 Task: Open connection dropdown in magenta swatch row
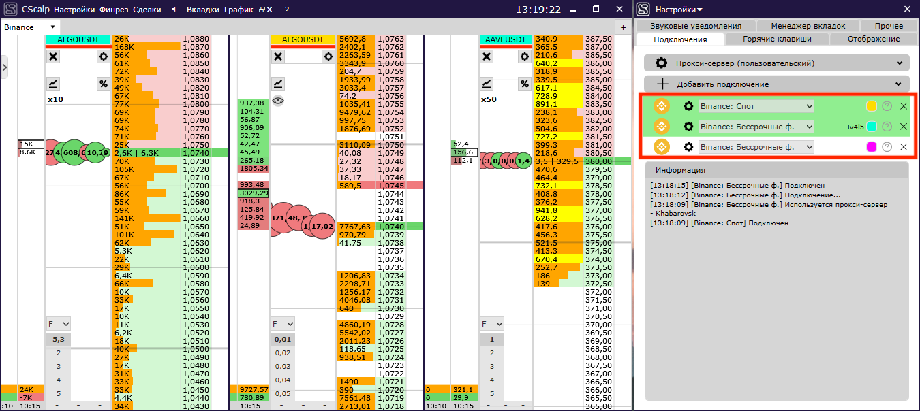click(756, 147)
